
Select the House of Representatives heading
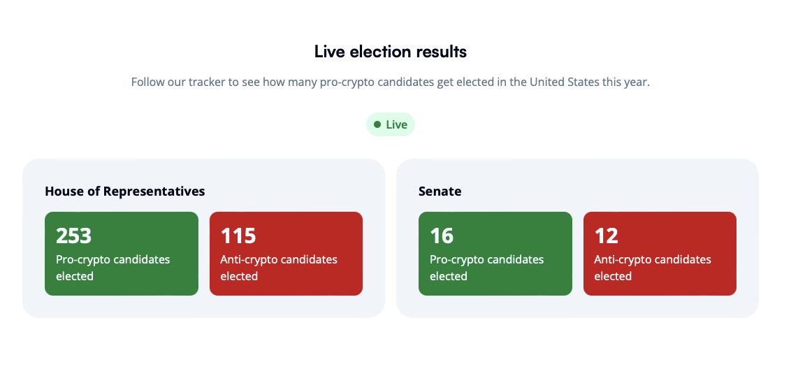(125, 191)
